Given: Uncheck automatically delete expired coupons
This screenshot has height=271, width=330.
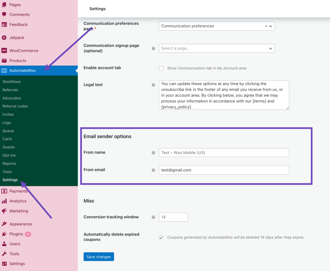Looking at the screenshot, I should point(161,238).
